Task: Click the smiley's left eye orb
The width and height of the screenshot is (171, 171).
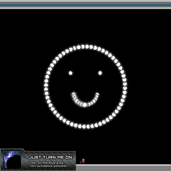Action: (70, 73)
